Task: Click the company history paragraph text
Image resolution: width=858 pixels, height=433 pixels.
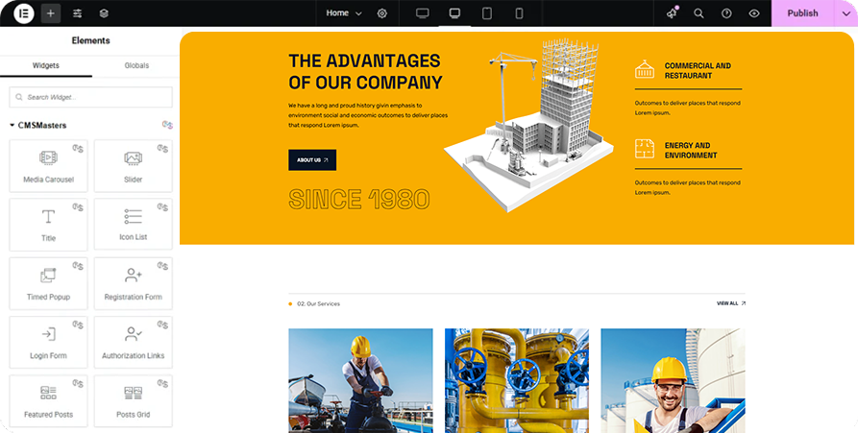Action: [368, 115]
